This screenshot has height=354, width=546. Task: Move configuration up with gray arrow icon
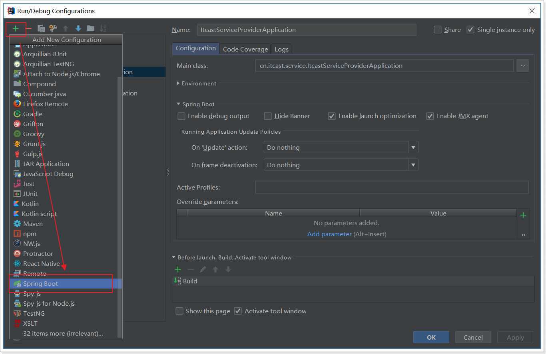[x=66, y=28]
